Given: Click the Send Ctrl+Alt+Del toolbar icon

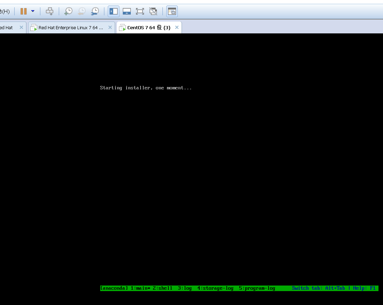Looking at the screenshot, I should pos(50,11).
